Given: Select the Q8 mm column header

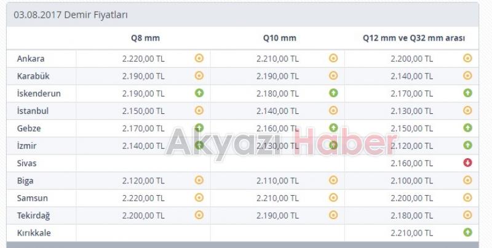Looking at the screenshot, I should point(145,38).
